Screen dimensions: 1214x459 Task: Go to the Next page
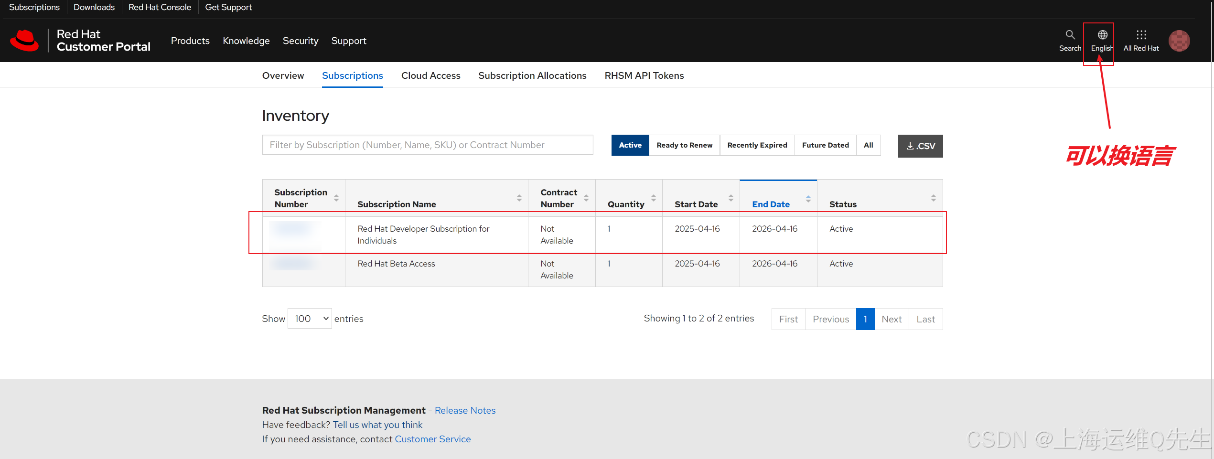point(892,319)
